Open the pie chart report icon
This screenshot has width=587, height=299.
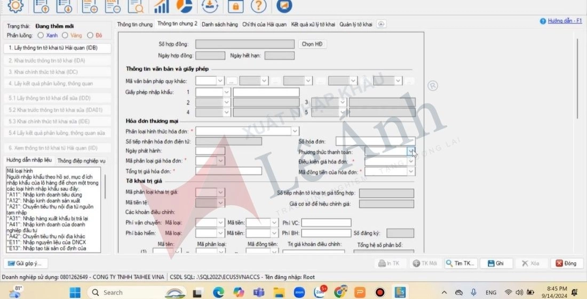[184, 5]
